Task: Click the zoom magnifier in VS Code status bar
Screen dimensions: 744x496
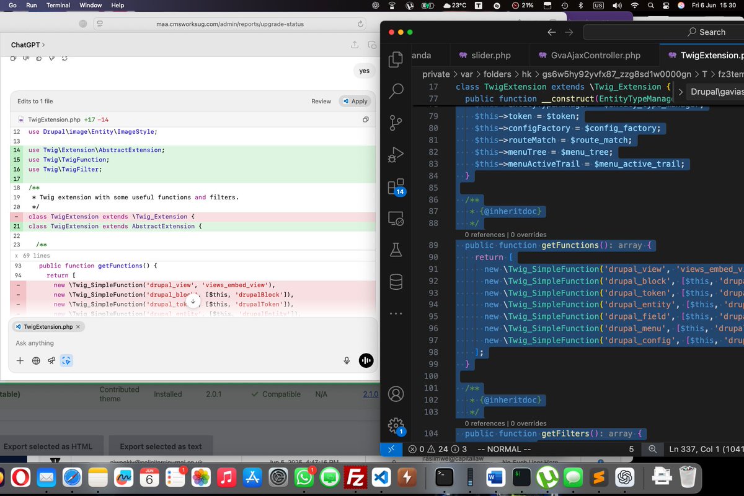Action: coord(652,449)
